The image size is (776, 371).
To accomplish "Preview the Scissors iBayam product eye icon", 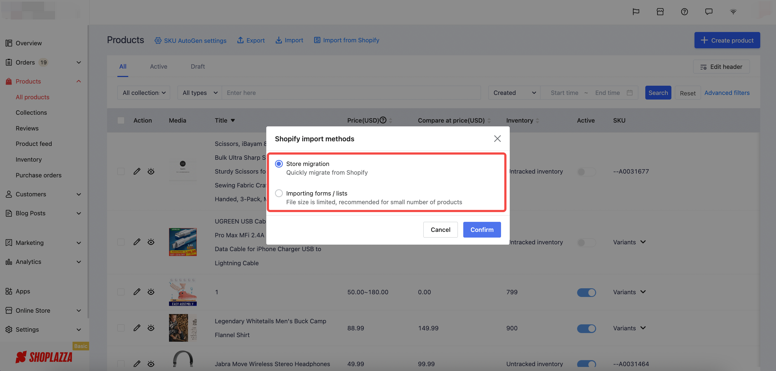I will pyautogui.click(x=151, y=171).
